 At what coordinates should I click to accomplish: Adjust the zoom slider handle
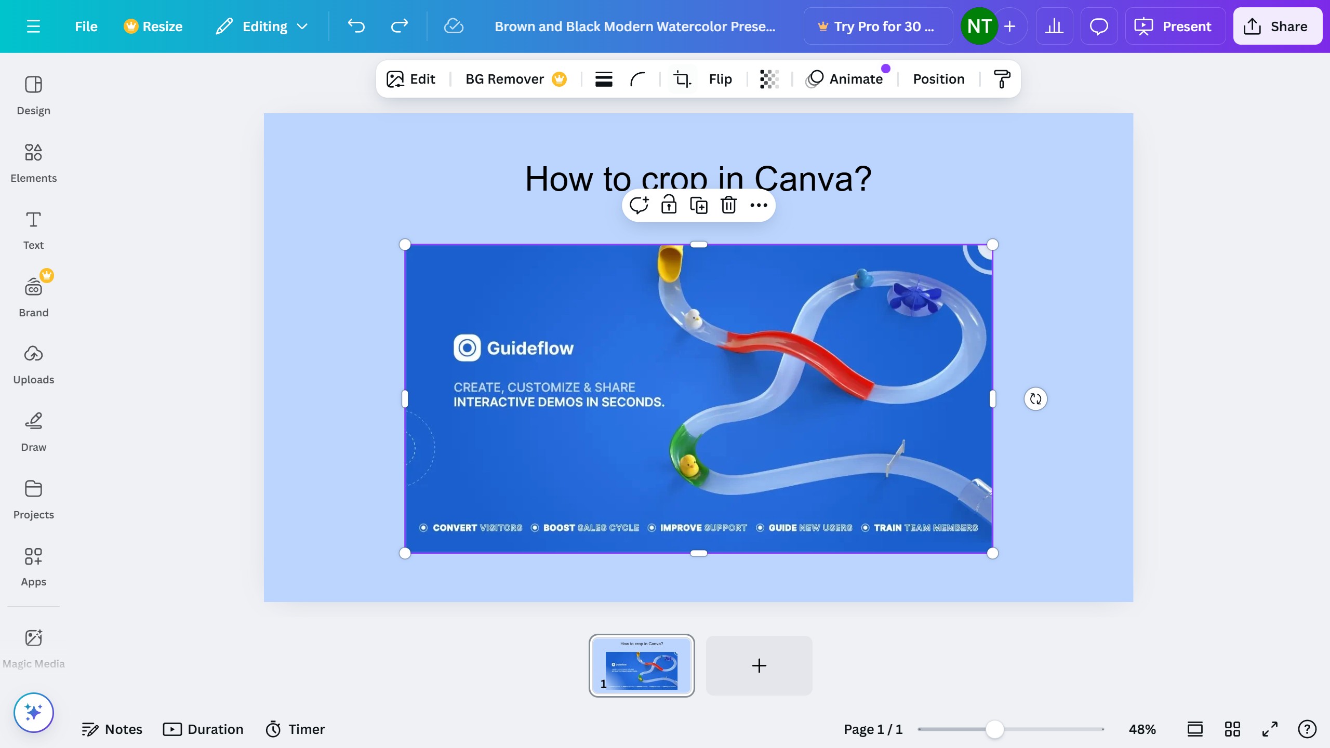click(x=994, y=729)
